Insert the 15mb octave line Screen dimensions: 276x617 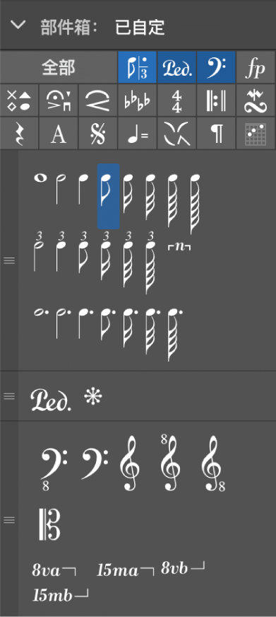[x=60, y=595]
